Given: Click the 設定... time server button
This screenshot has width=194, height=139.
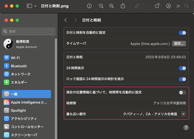Looking at the screenshot, I should [x=179, y=44].
